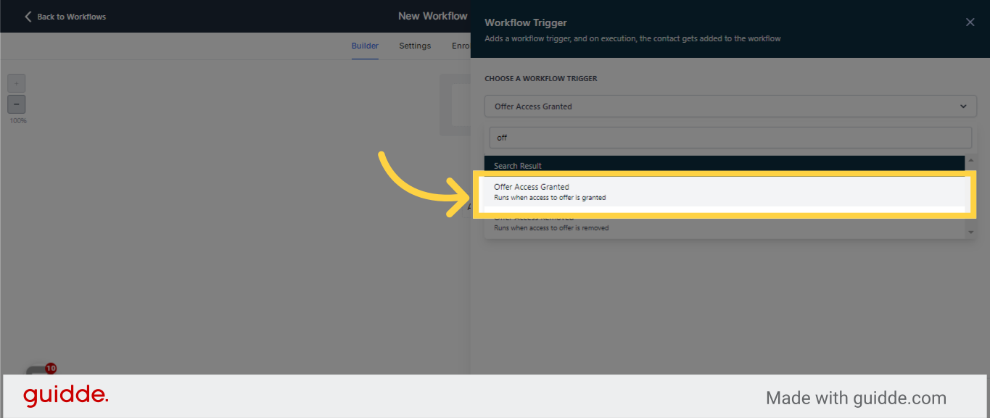
Task: Close the Workflow Trigger panel
Action: click(x=970, y=22)
